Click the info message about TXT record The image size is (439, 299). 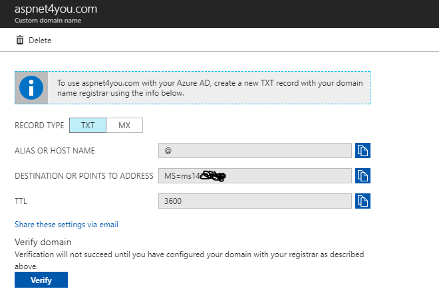click(x=210, y=88)
